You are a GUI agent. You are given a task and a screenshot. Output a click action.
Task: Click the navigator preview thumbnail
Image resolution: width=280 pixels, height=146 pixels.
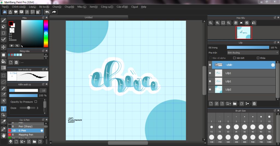click(244, 32)
